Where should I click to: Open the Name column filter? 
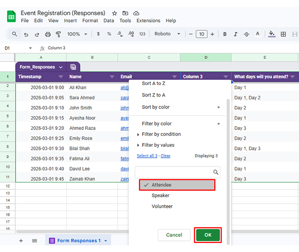click(x=112, y=77)
